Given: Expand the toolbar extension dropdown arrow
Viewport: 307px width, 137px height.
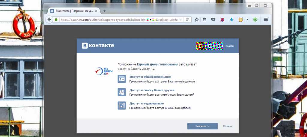Looking at the screenshot, I should [x=247, y=19].
